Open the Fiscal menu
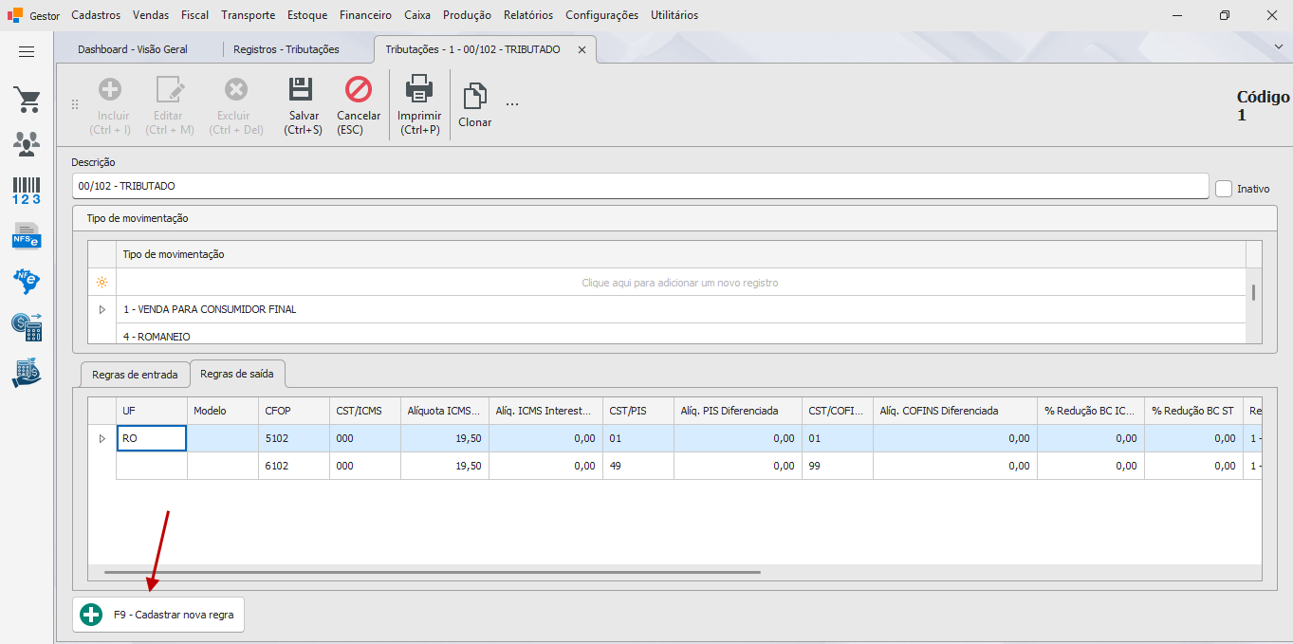The image size is (1293, 644). coord(194,15)
